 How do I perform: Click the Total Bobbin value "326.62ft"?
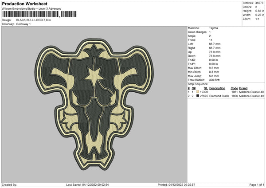point(214,80)
